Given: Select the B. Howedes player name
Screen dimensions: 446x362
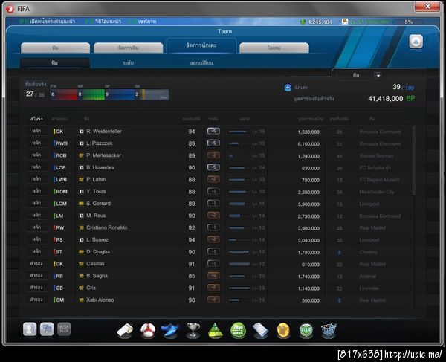Looking at the screenshot, I should tap(100, 167).
